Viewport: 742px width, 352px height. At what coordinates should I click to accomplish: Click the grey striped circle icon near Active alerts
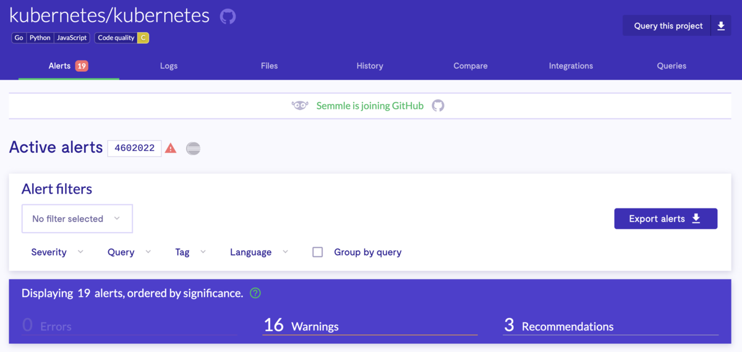coord(194,148)
